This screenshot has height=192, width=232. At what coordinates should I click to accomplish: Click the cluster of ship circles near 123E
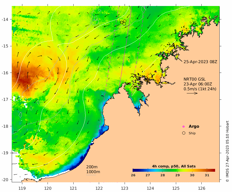[x=123, y=22]
